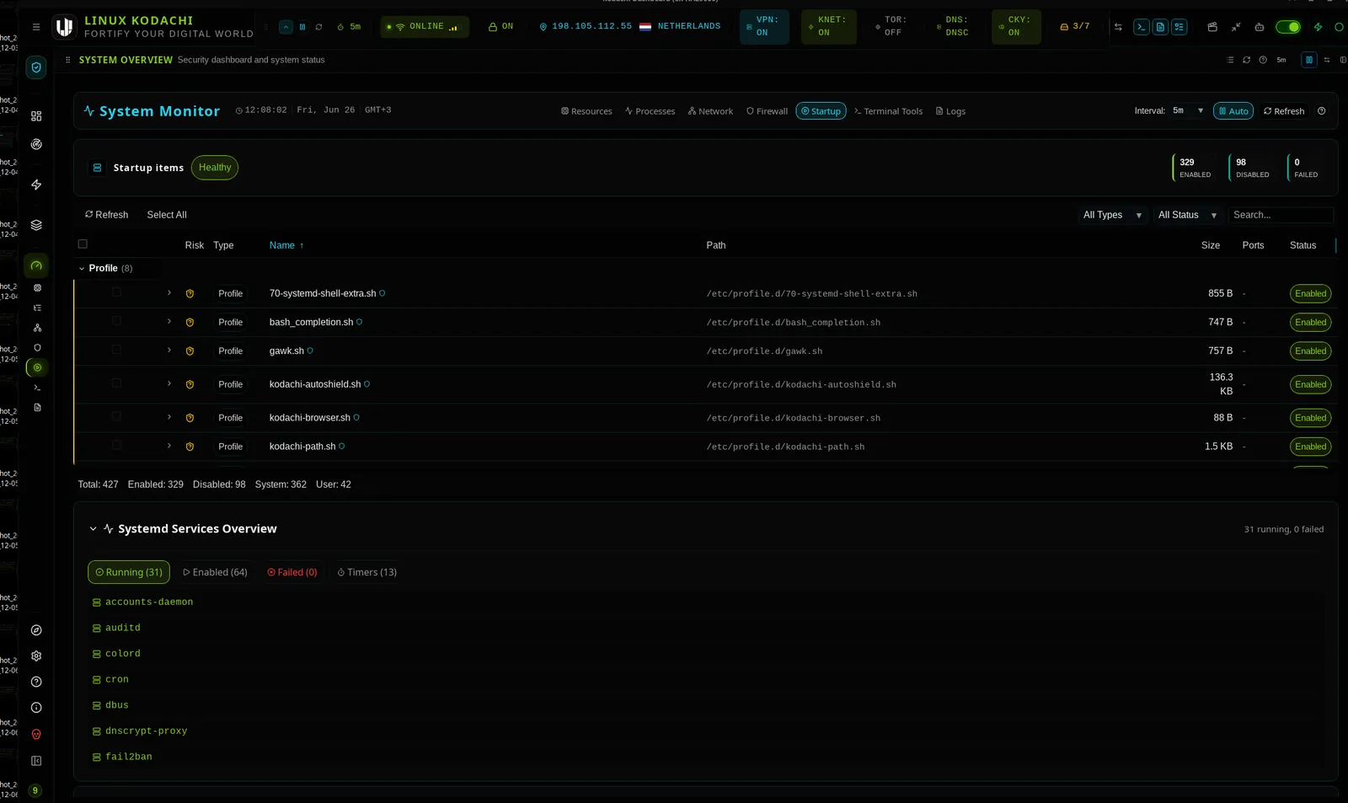Image resolution: width=1348 pixels, height=803 pixels.
Task: Click the lightning bolt icon in the left sidebar
Action: (x=36, y=185)
